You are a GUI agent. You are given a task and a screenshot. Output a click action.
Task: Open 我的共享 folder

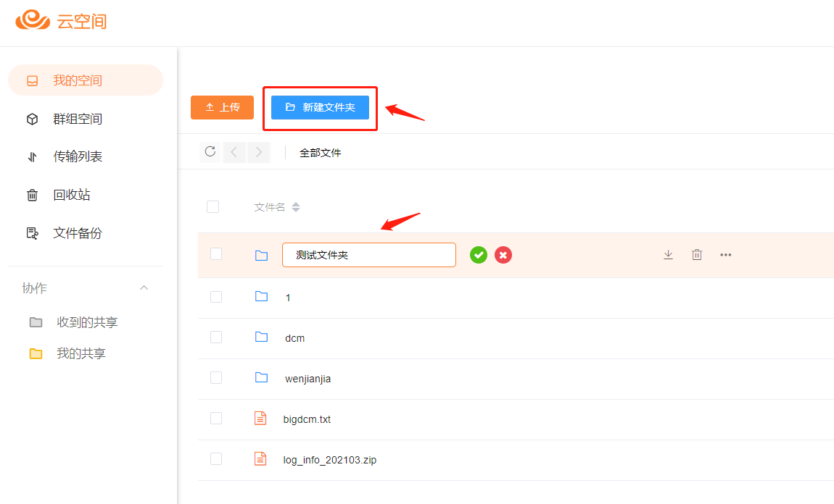point(81,353)
